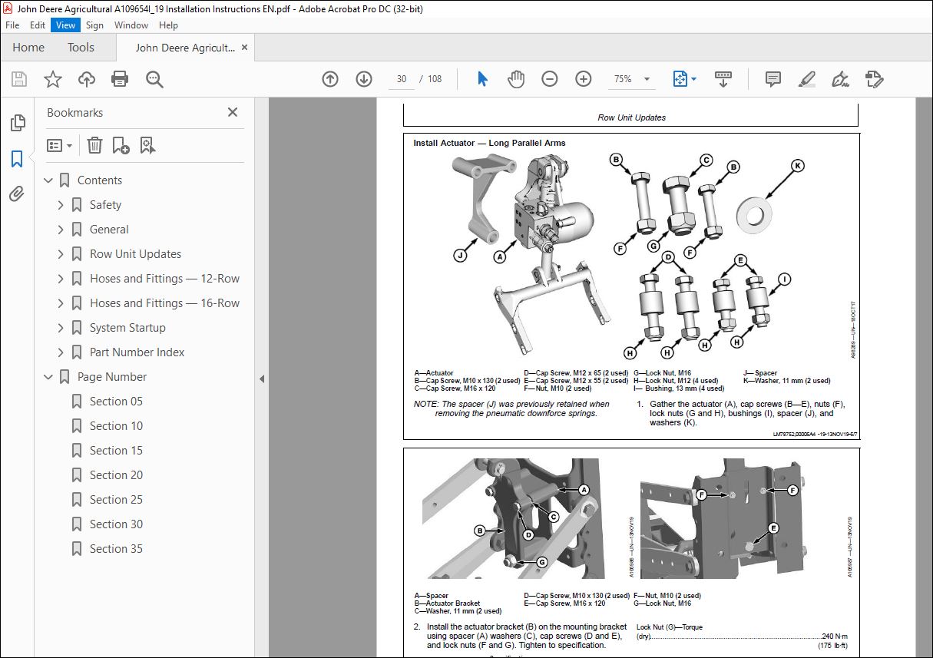Add a new bookmark icon
Image resolution: width=933 pixels, height=658 pixels.
121,145
